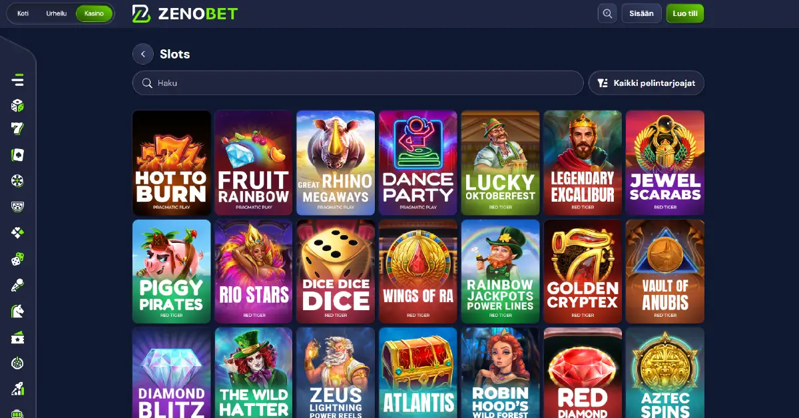Switch to the Urheilu tab
The image size is (799, 418).
click(56, 13)
